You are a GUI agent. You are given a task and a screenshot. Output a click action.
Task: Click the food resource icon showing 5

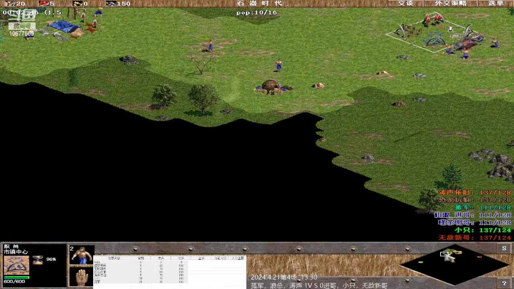pyautogui.click(x=43, y=4)
